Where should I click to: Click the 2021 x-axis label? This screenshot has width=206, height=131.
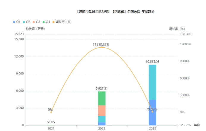pyautogui.click(x=51, y=128)
